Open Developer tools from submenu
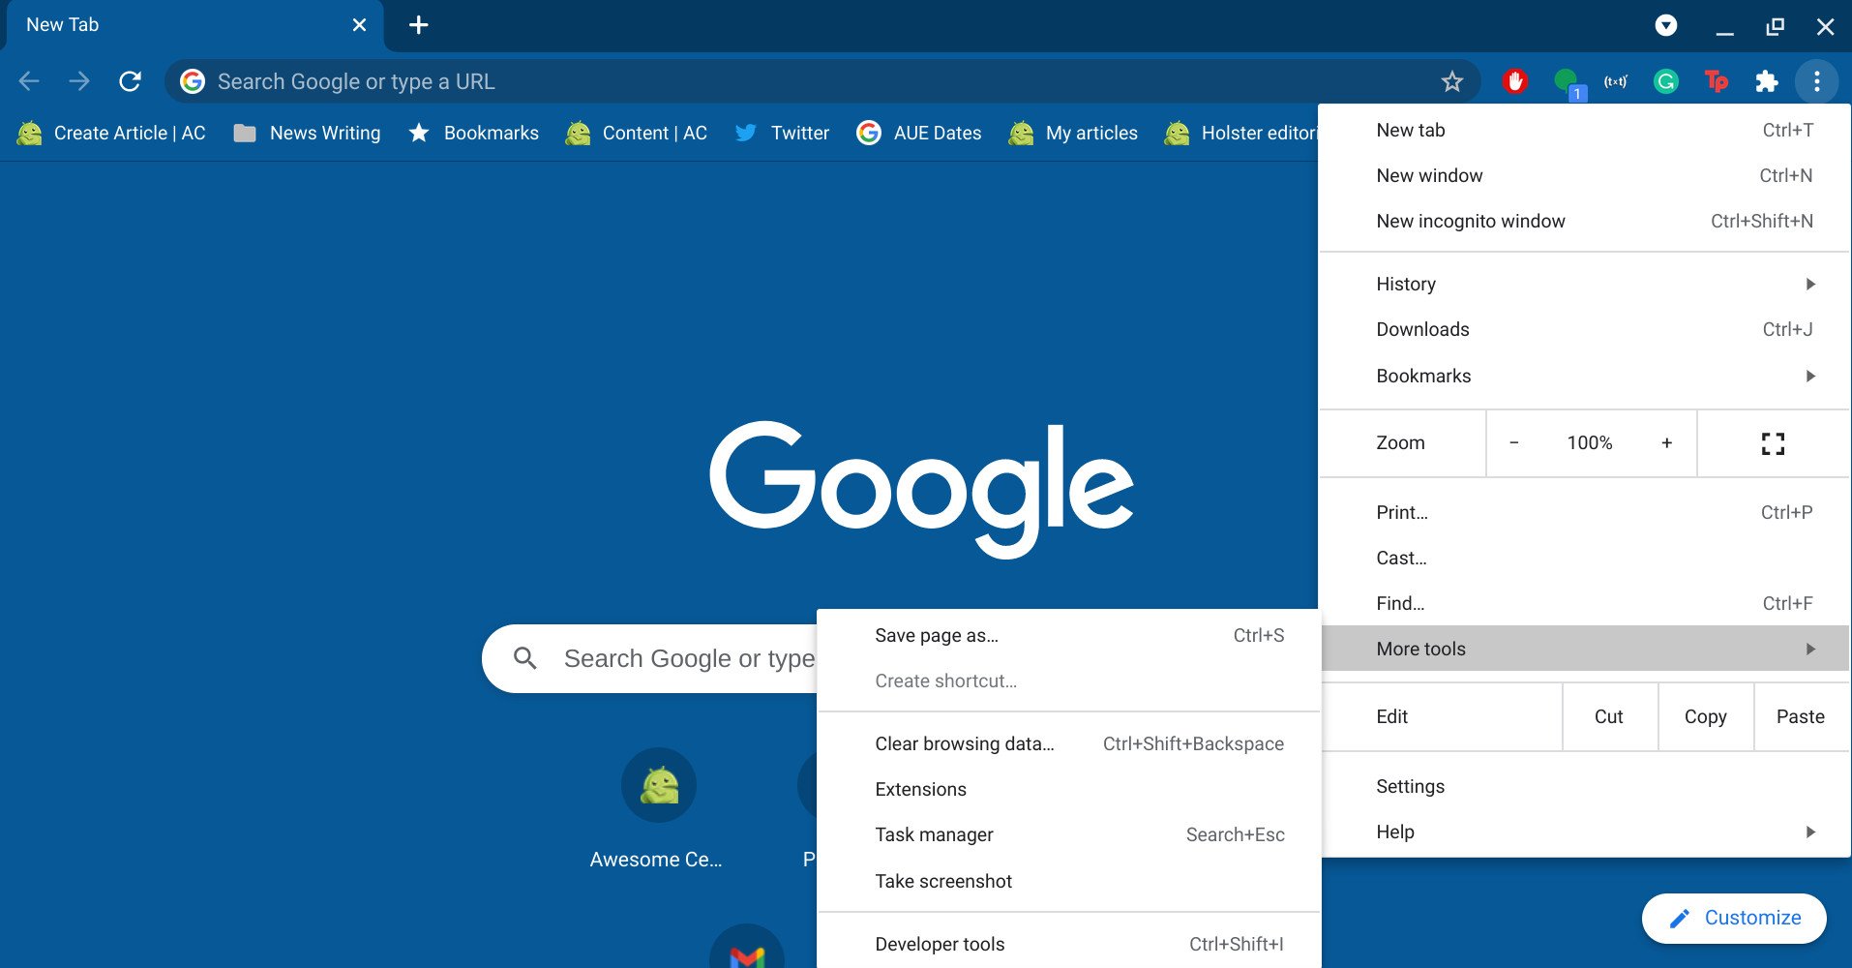This screenshot has height=968, width=1852. tap(1068, 944)
